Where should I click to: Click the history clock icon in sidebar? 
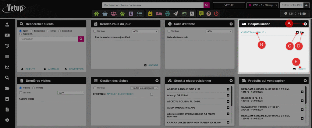7,46
